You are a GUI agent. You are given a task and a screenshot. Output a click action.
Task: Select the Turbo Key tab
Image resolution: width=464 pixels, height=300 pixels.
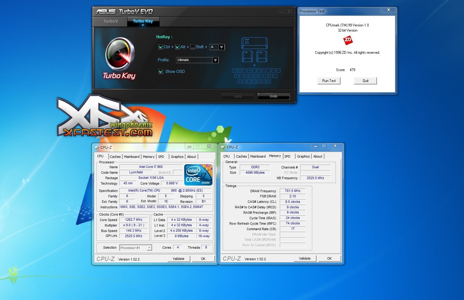coord(143,21)
